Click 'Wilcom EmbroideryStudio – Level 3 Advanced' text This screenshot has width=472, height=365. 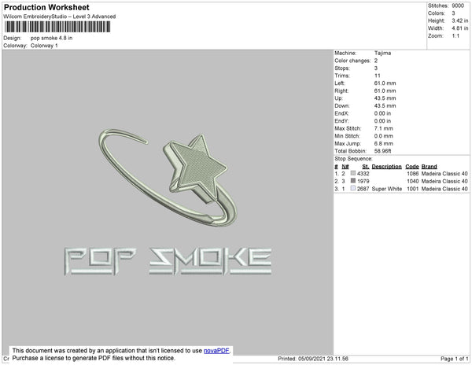click(60, 17)
